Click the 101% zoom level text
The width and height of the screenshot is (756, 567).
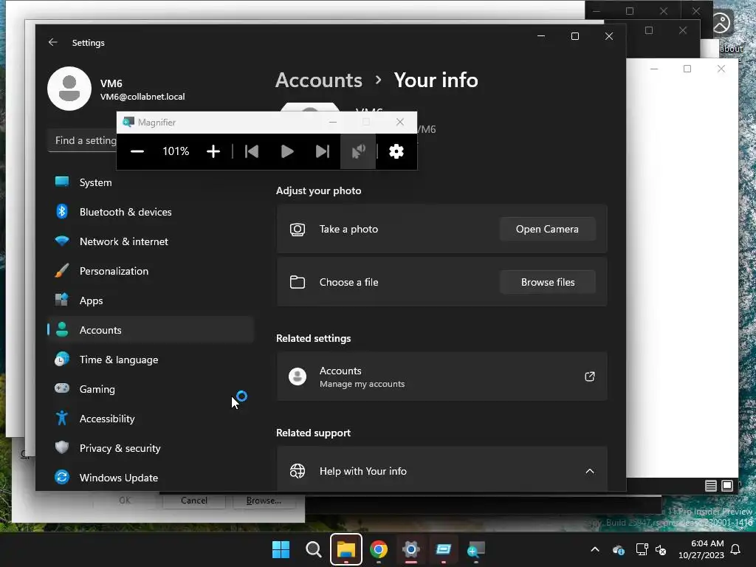point(176,151)
